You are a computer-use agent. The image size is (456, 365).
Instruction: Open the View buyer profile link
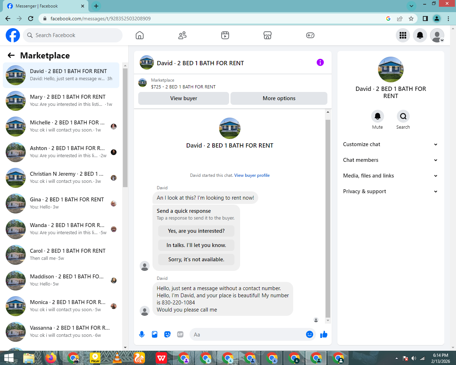point(252,175)
